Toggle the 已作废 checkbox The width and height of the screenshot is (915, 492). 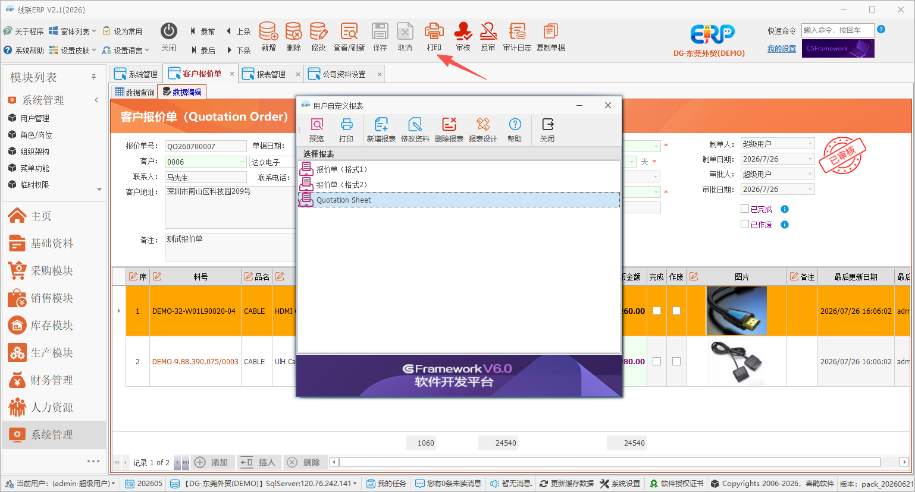pyautogui.click(x=745, y=224)
